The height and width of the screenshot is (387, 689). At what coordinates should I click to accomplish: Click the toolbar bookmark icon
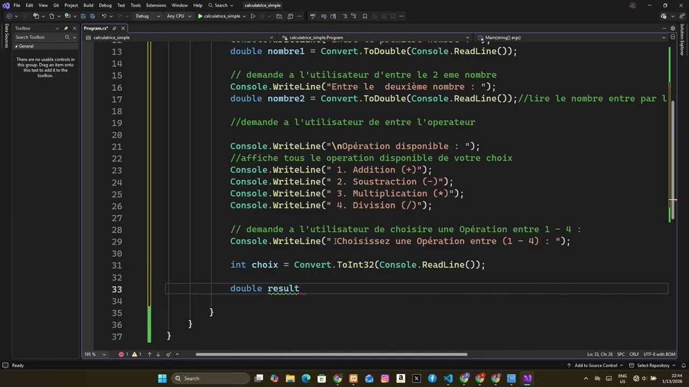pos(365,16)
